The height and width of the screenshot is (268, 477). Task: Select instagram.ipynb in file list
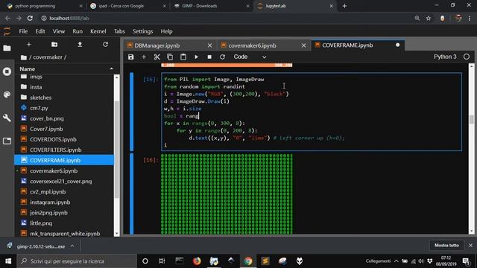point(65,202)
